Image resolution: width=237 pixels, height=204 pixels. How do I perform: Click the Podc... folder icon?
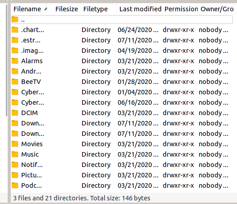coord(15,185)
